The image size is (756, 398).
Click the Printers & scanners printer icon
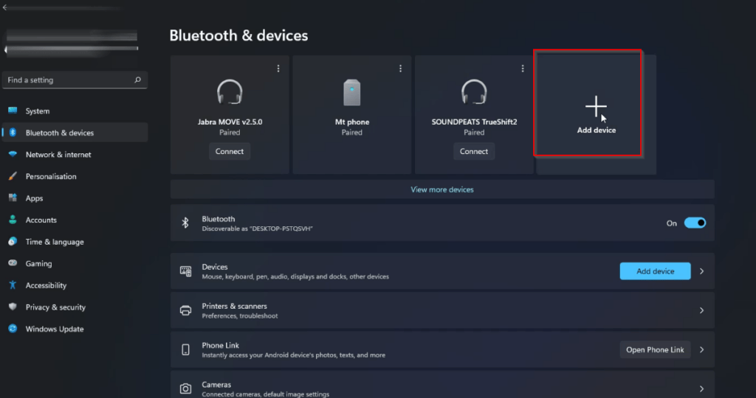pyautogui.click(x=185, y=310)
